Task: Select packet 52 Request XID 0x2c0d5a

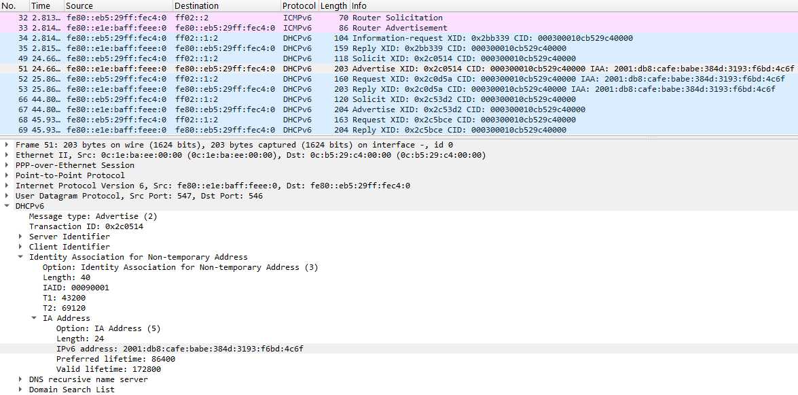Action: [x=399, y=79]
